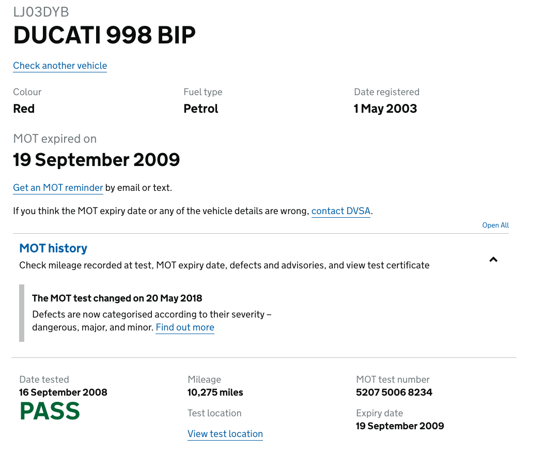The width and height of the screenshot is (544, 452).
Task: Follow the Get an MOT reminder link
Action: [58, 188]
